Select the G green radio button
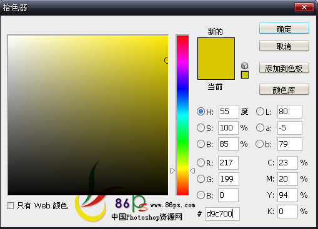Image resolution: width=318 pixels, height=229 pixels. click(x=201, y=179)
